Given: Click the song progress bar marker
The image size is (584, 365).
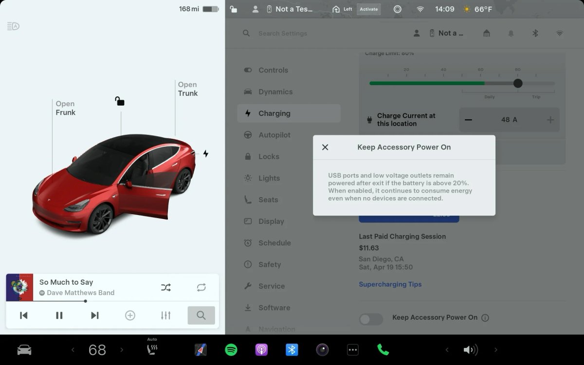Looking at the screenshot, I should pyautogui.click(x=86, y=301).
